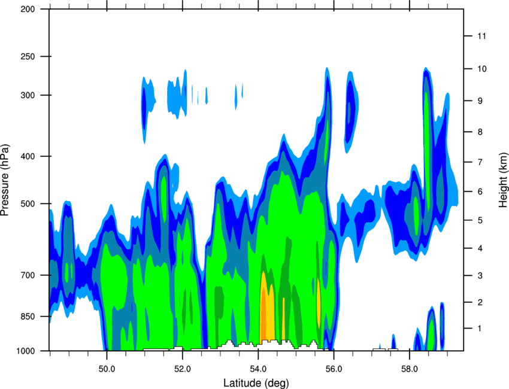Click the "Pressure (hPa)" axis title

click(x=5, y=180)
